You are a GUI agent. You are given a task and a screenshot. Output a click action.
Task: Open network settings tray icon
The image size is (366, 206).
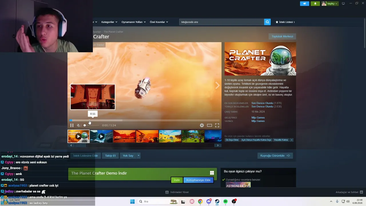tap(343, 201)
